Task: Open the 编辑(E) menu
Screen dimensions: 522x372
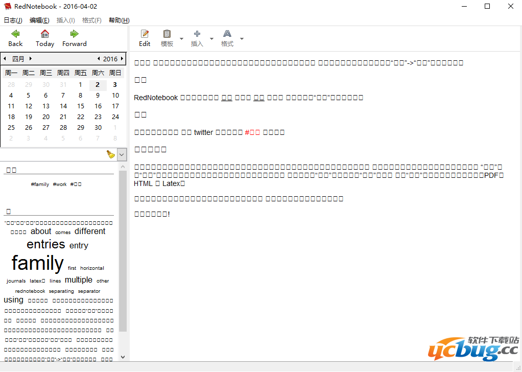Action: pos(39,20)
